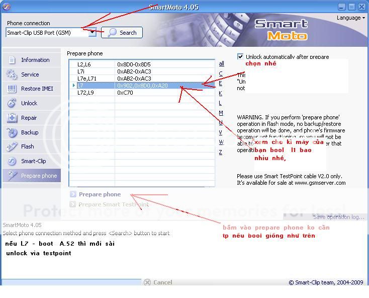This screenshot has width=369, height=298.
Task: Click boot value 0xC70
Action: click(125, 93)
